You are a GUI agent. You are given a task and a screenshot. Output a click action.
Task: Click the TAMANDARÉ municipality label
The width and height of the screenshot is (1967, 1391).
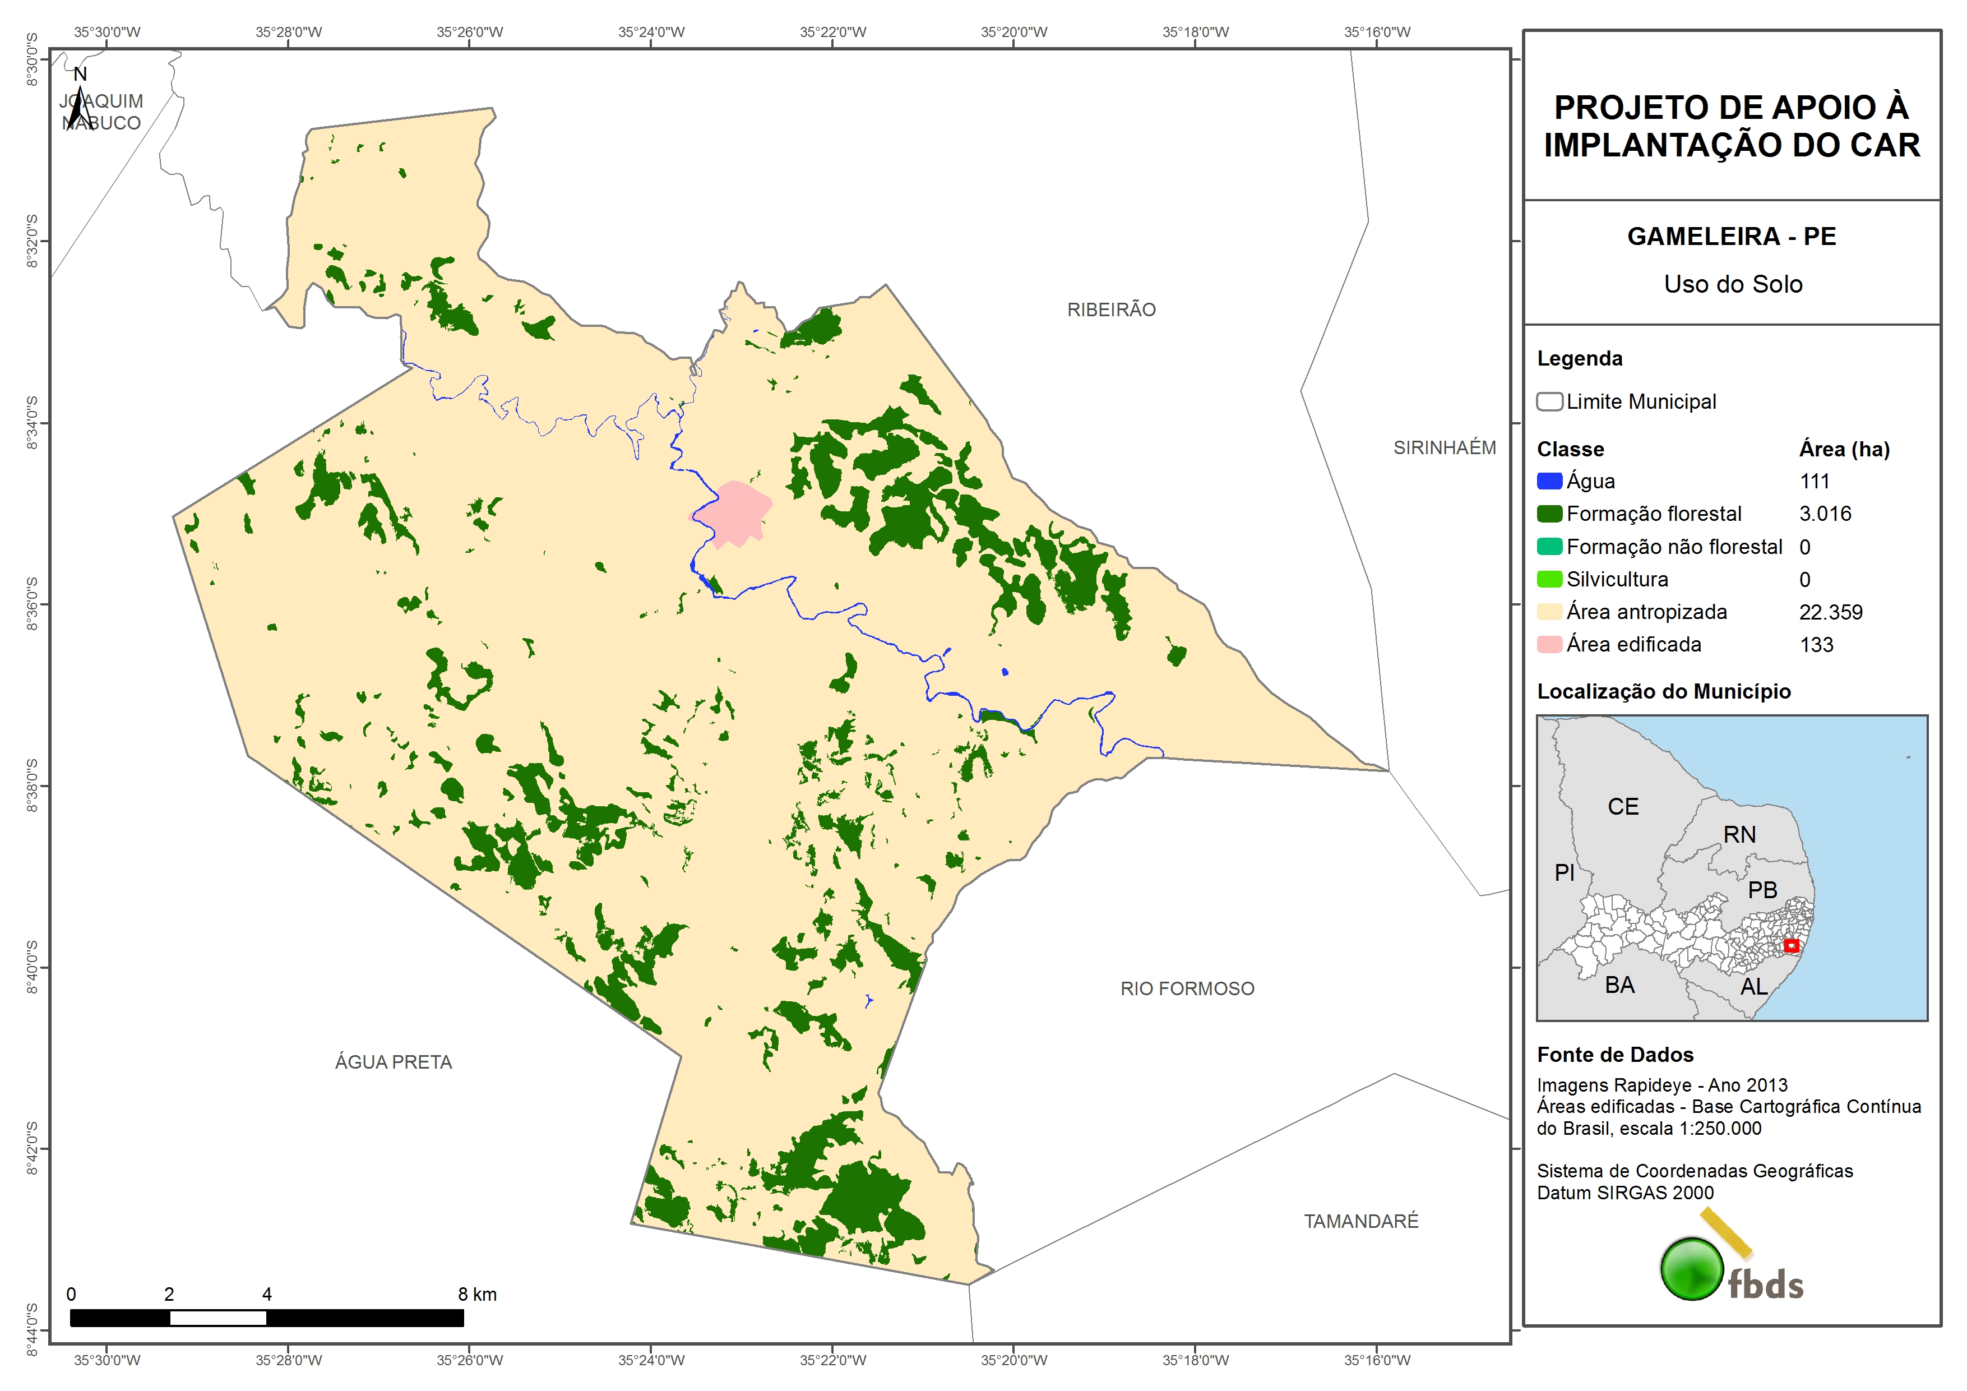[x=1360, y=1221]
